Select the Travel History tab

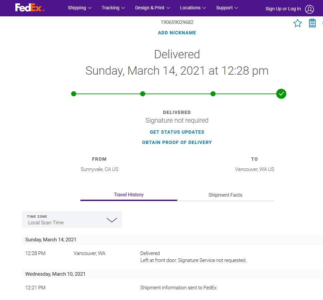pyautogui.click(x=129, y=195)
